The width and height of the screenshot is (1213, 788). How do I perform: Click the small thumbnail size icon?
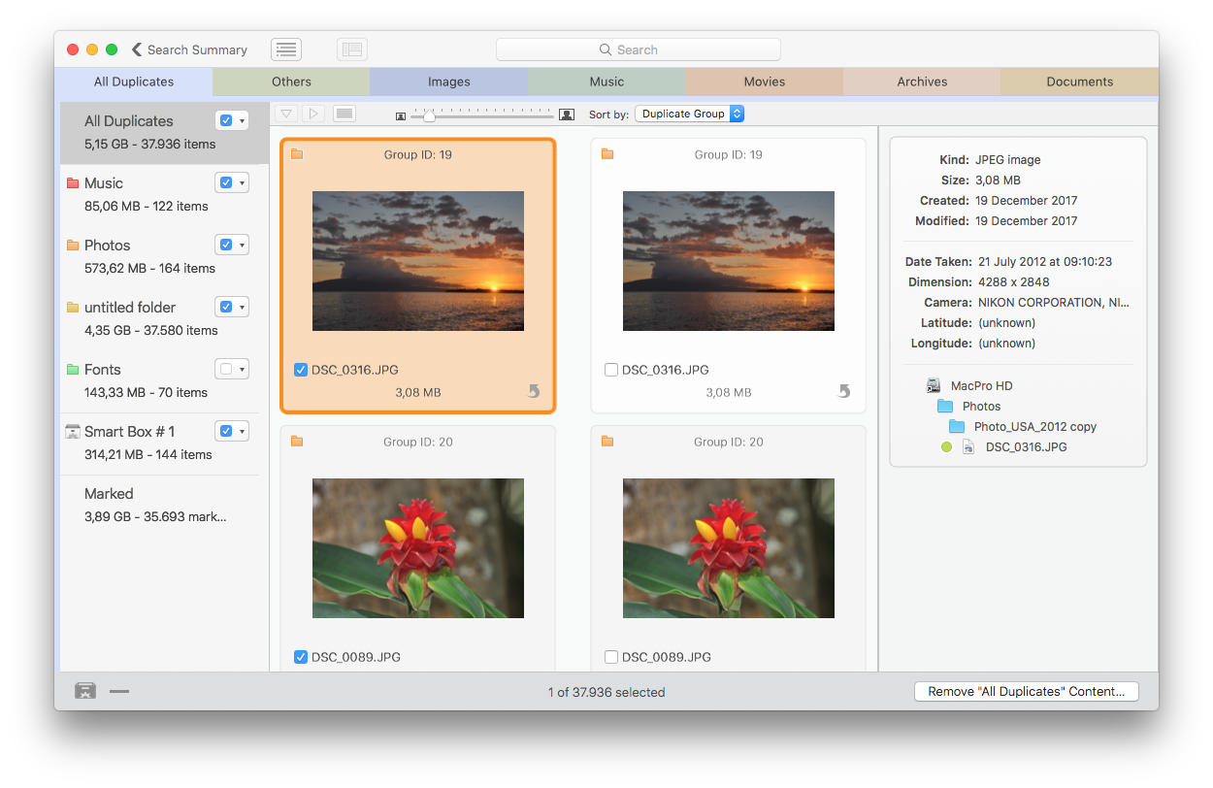(x=400, y=114)
